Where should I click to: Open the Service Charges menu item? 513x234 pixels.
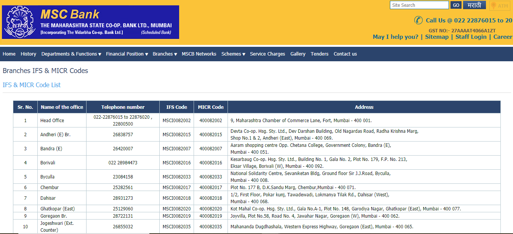pos(268,54)
